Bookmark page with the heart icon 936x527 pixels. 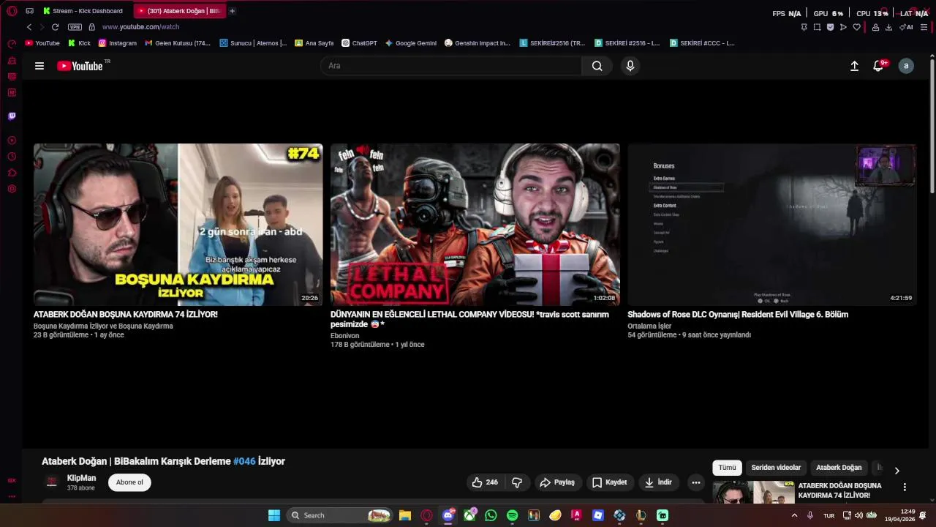[856, 27]
